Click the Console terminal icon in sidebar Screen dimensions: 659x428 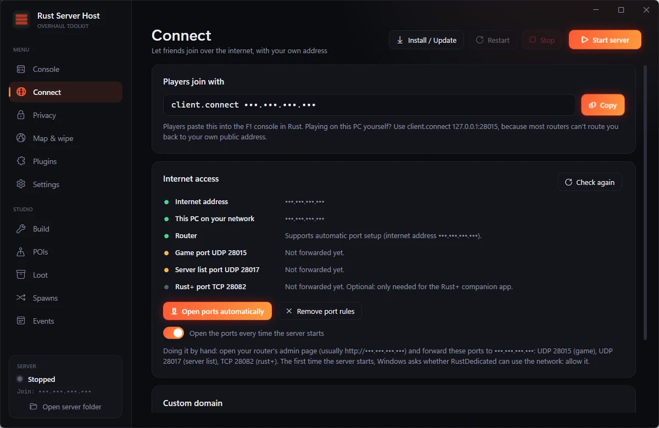pos(21,69)
